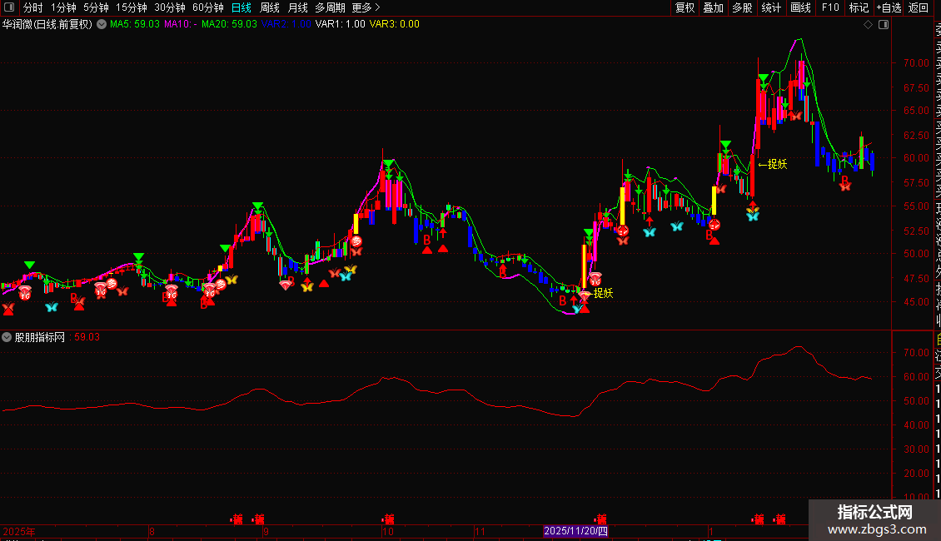Toggle the right panel icon near diamond
The width and height of the screenshot is (941, 541).
884,25
